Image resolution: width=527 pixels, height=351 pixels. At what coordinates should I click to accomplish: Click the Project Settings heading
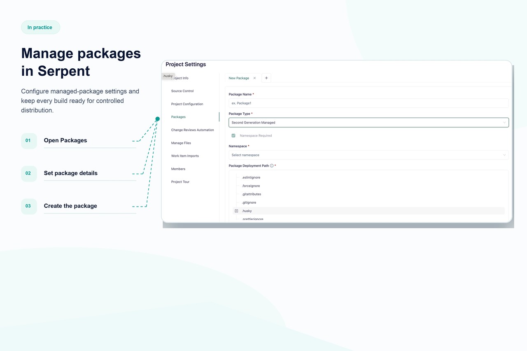point(186,64)
